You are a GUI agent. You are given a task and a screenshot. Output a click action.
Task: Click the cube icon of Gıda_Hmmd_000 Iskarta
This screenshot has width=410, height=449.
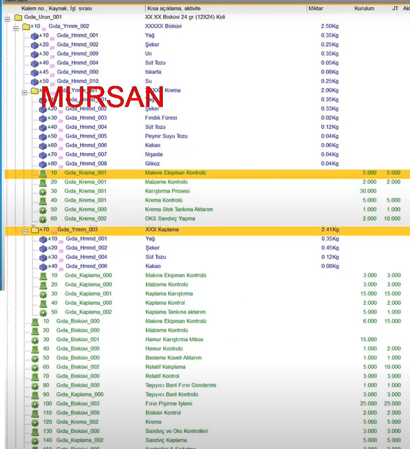(35, 73)
